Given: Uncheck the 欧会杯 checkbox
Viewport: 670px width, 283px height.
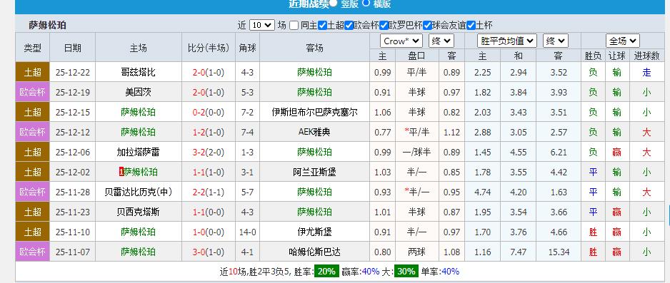Looking at the screenshot, I should [349, 25].
